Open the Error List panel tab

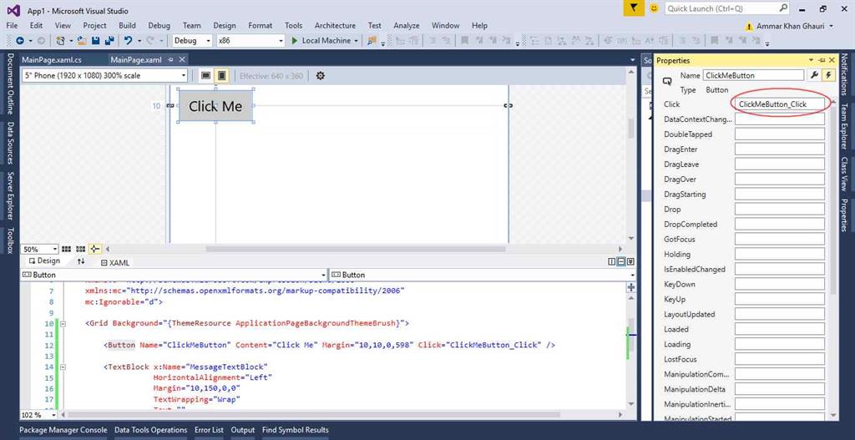(209, 430)
